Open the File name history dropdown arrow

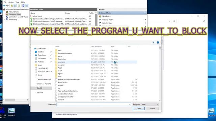(130, 105)
